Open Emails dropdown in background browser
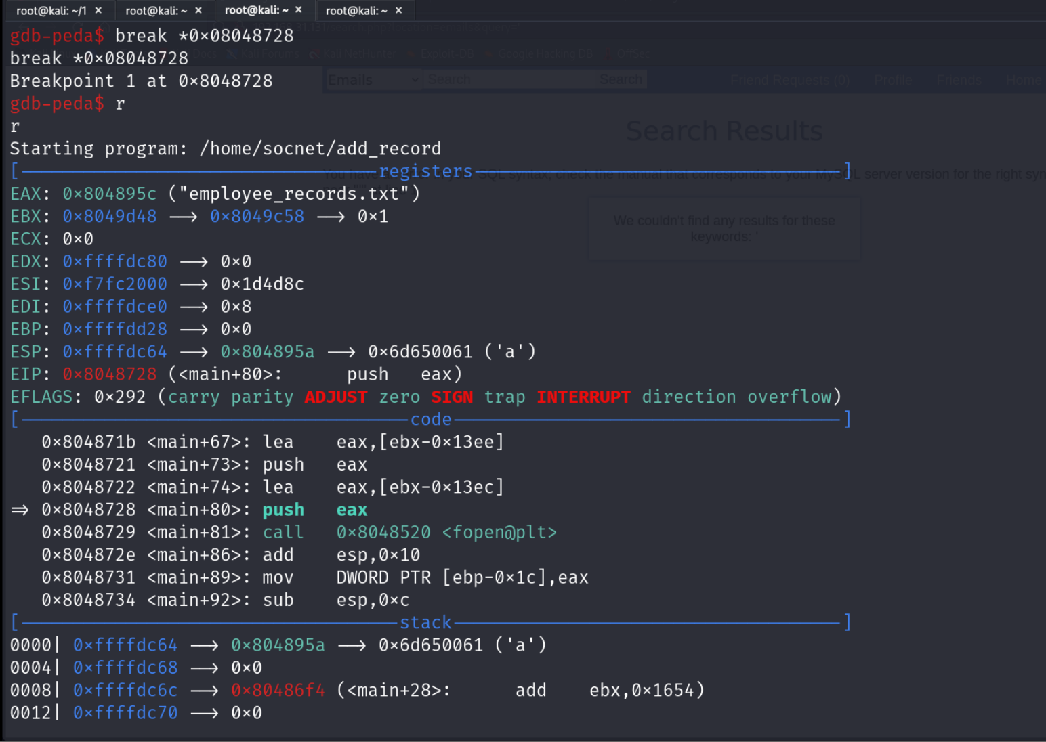The width and height of the screenshot is (1046, 742). 374,80
